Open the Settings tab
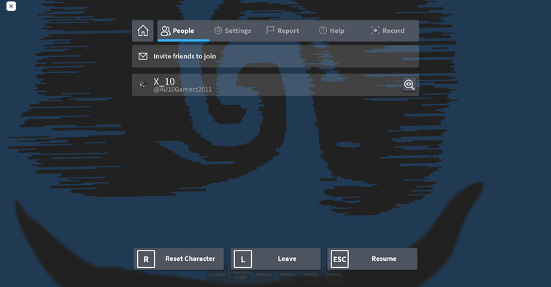Viewport: 551px width, 287px height. (233, 31)
